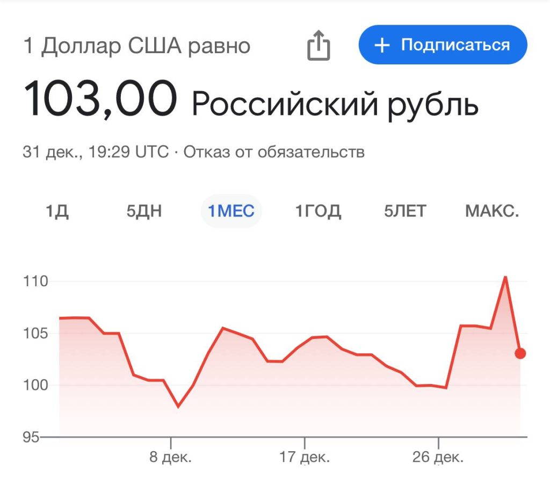Viewport: 550px width, 478px height.
Task: Click the chart's lowest dip below 100
Action: [178, 407]
